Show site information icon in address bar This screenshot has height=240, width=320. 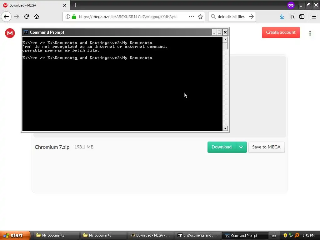coord(68,17)
